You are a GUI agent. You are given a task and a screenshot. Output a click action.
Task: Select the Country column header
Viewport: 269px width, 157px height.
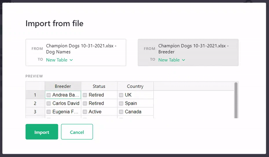point(135,86)
